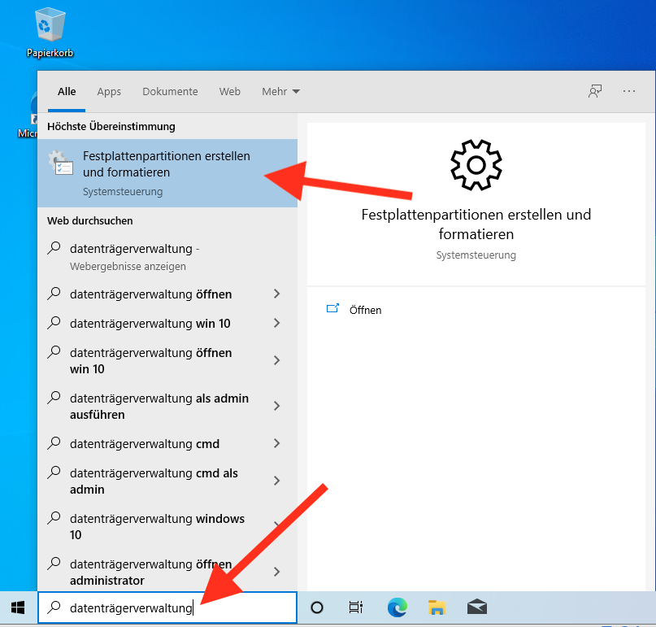Click the 'Höchste Übereinstimmung' heading
The width and height of the screenshot is (656, 627).
(x=111, y=126)
